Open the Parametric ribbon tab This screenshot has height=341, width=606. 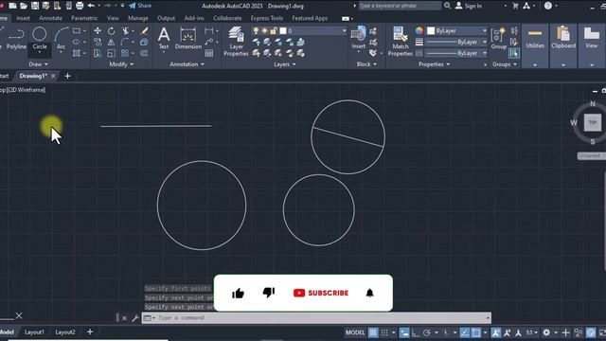pos(84,18)
